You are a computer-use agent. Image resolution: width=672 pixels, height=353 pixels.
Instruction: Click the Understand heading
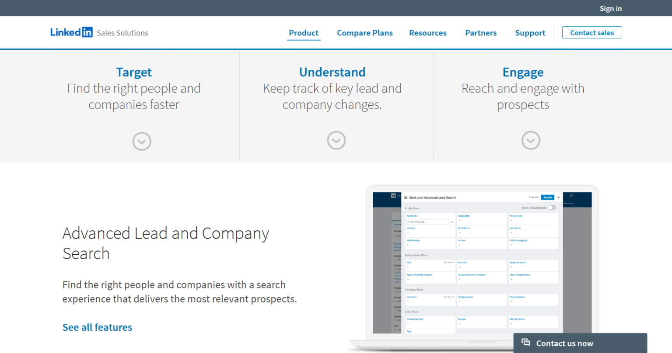(332, 72)
